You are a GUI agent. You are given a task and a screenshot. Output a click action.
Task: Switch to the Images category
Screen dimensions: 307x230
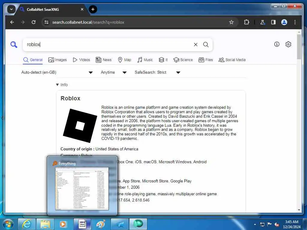[57, 60]
